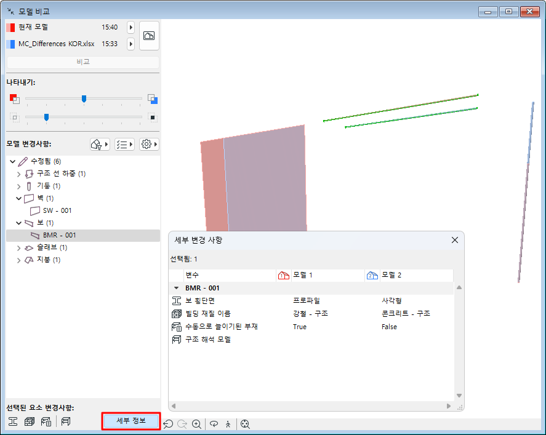Collapse the 벽 (1) node
The image size is (546, 435).
tap(19, 198)
